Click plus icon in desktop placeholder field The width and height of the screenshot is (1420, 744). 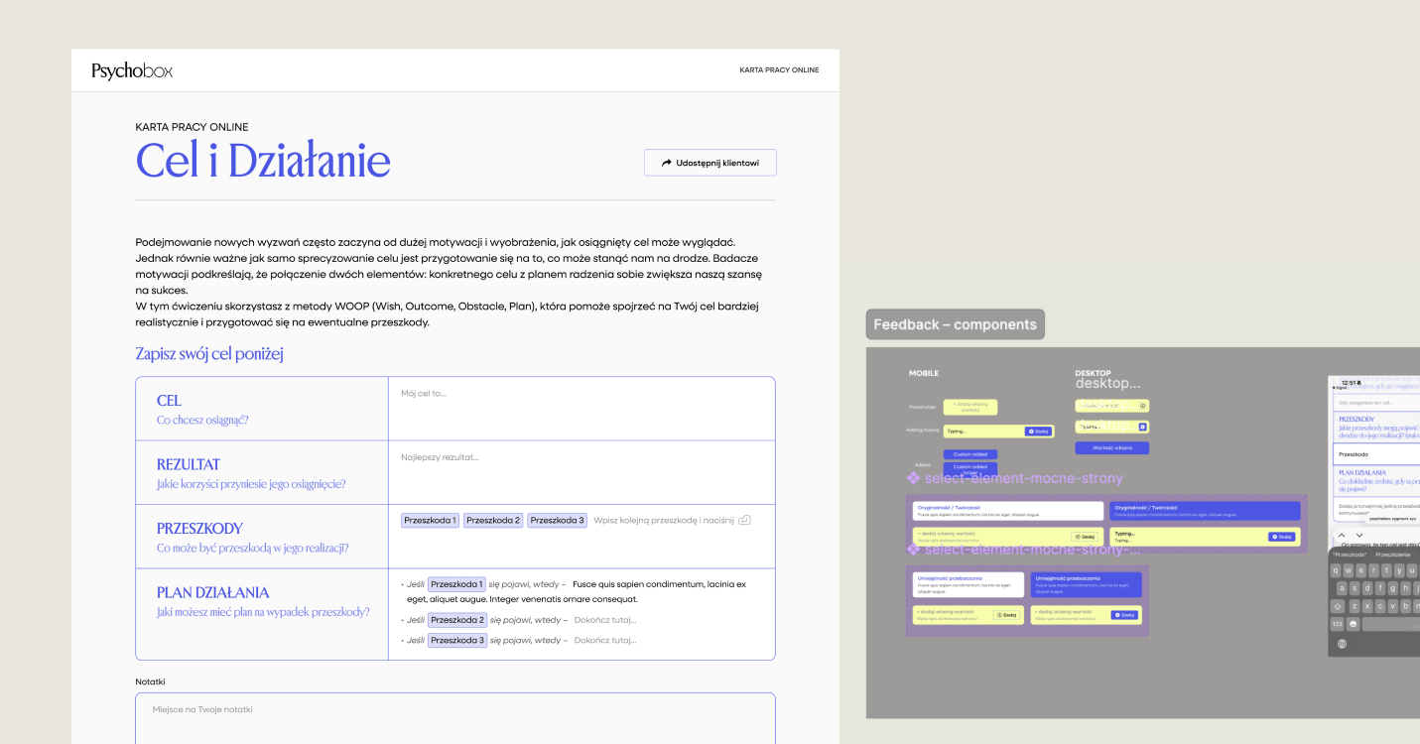[1142, 406]
